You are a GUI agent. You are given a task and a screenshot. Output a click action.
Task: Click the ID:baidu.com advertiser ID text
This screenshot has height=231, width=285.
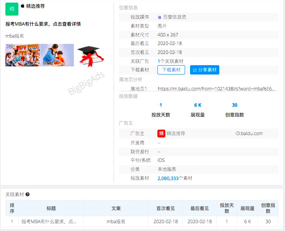click(x=249, y=134)
